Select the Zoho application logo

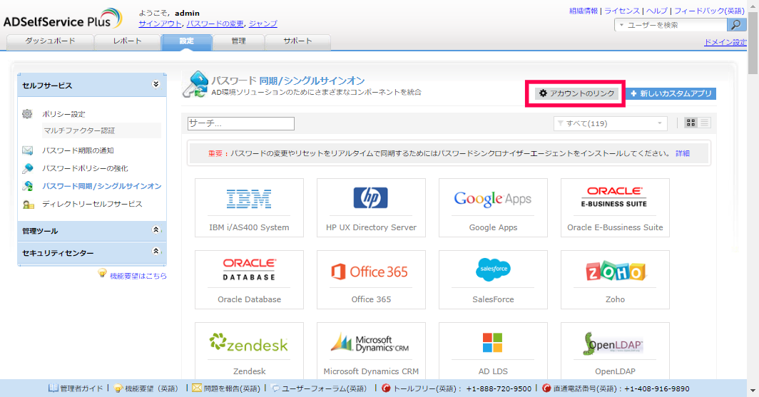tap(615, 272)
